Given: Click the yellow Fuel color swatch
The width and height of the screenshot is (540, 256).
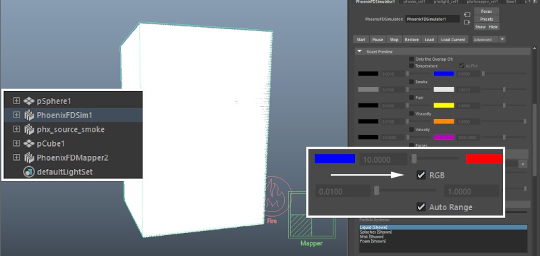Looking at the screenshot, I should tap(444, 105).
